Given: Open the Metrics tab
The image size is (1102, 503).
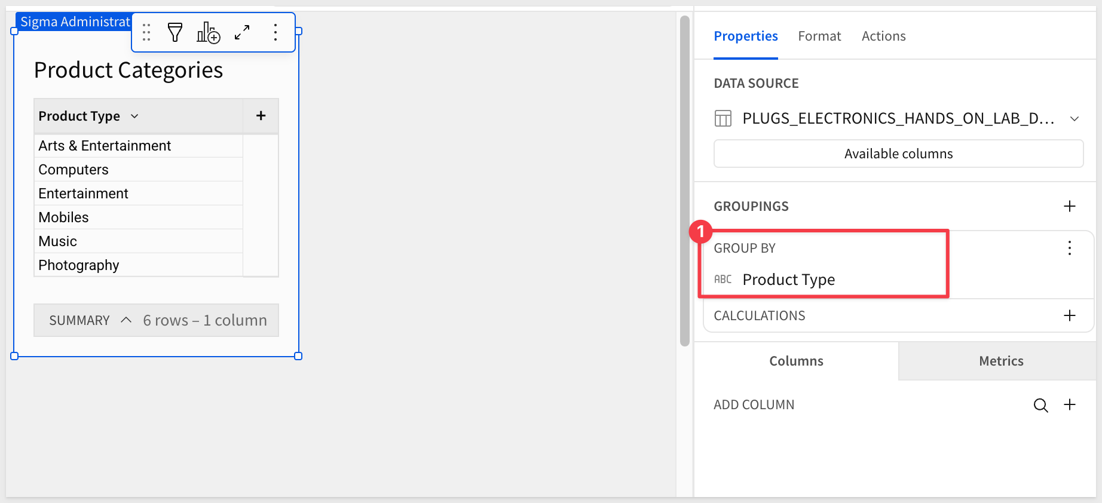Looking at the screenshot, I should (x=1001, y=361).
